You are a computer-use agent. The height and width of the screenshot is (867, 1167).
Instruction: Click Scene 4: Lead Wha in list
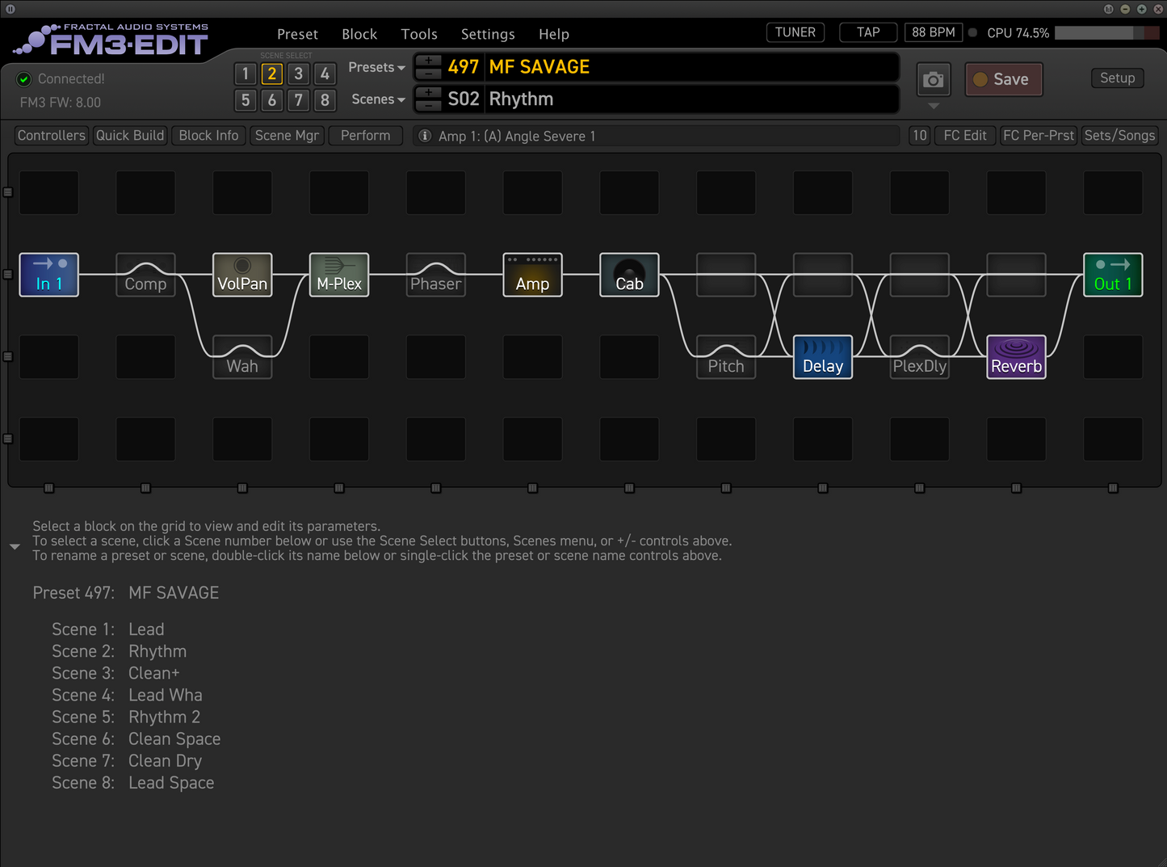[x=127, y=695]
